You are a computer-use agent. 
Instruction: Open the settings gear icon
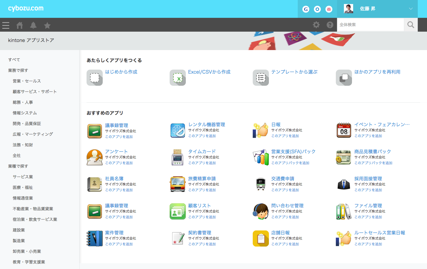[x=316, y=25]
